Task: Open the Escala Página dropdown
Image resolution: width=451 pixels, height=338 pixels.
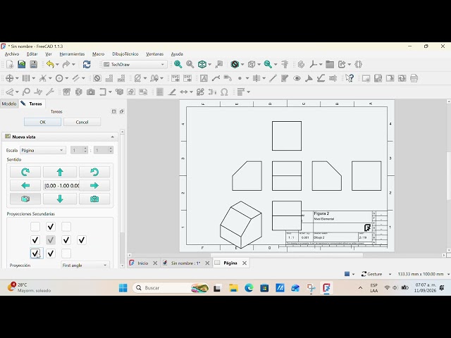Action: [x=42, y=150]
